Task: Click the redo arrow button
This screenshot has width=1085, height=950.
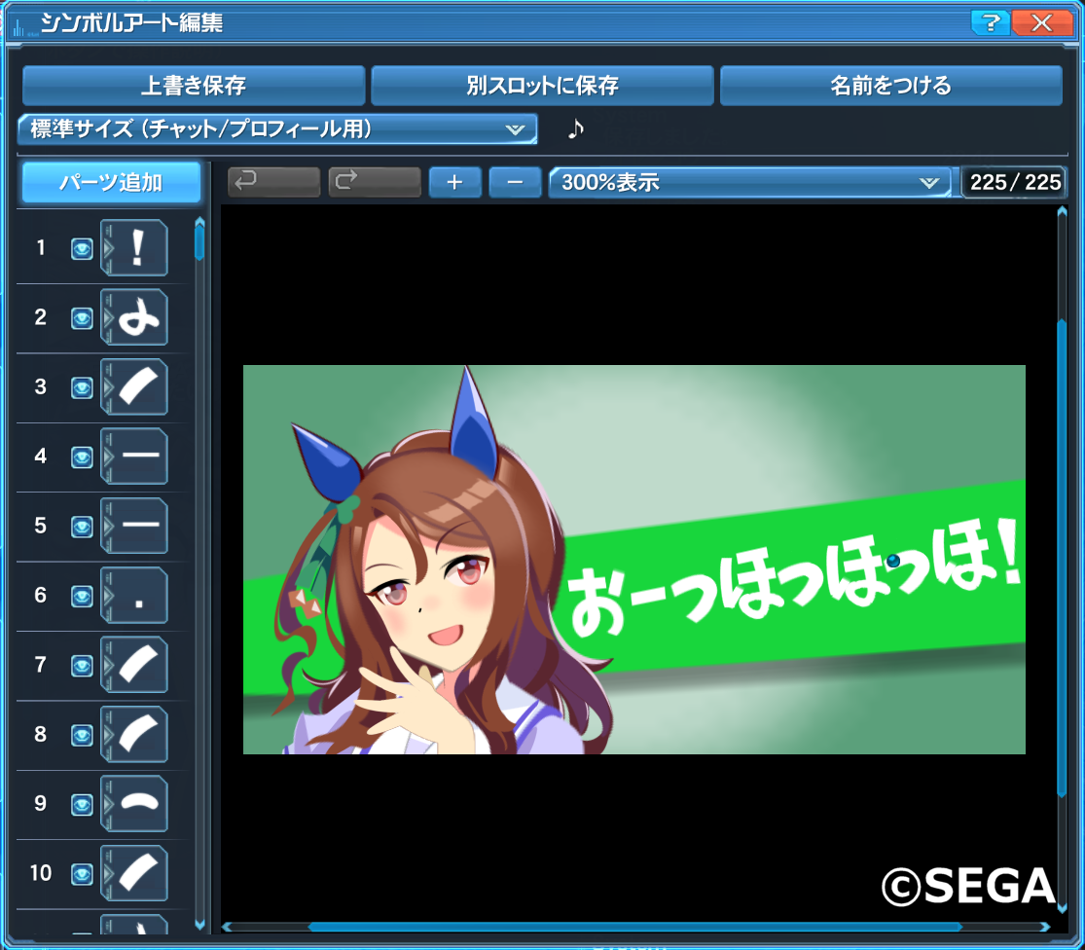Action: pos(375,182)
